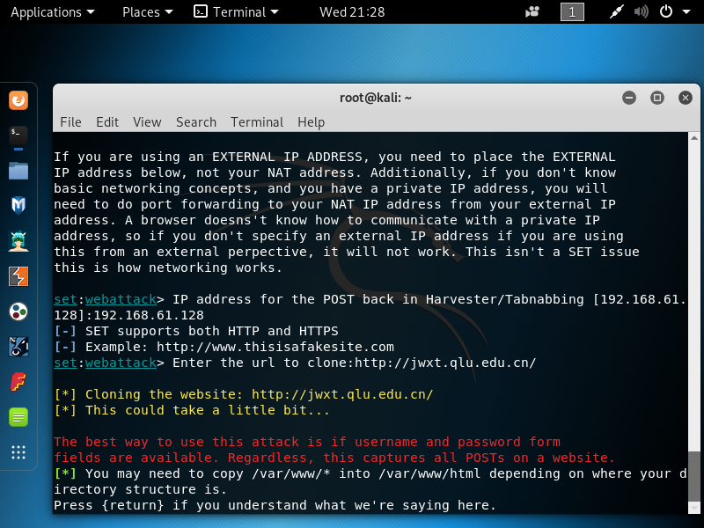Open Burp Suite from the dock

tap(18, 276)
